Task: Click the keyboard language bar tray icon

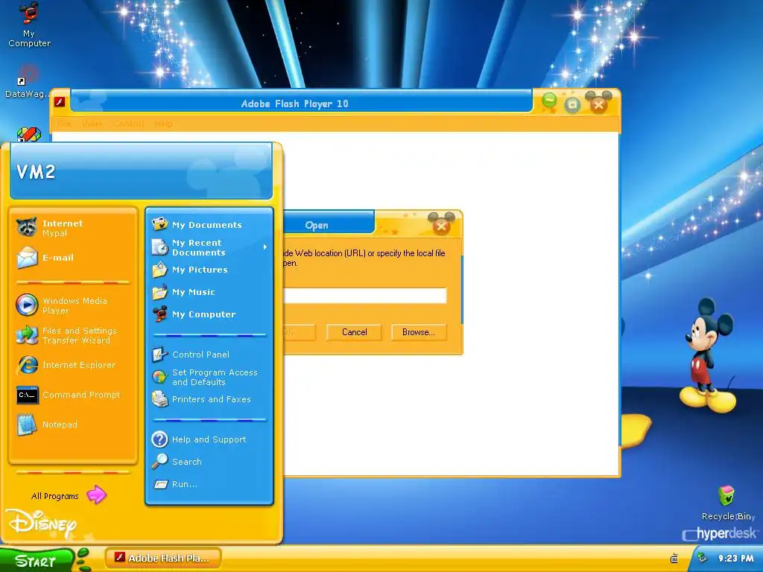Action: (x=674, y=559)
